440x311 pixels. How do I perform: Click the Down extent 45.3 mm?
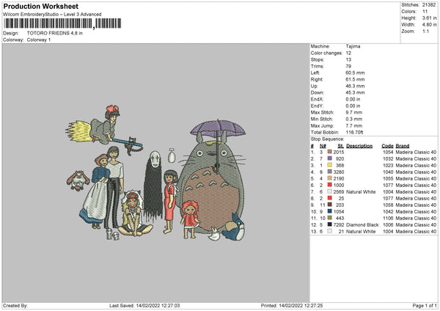click(355, 92)
